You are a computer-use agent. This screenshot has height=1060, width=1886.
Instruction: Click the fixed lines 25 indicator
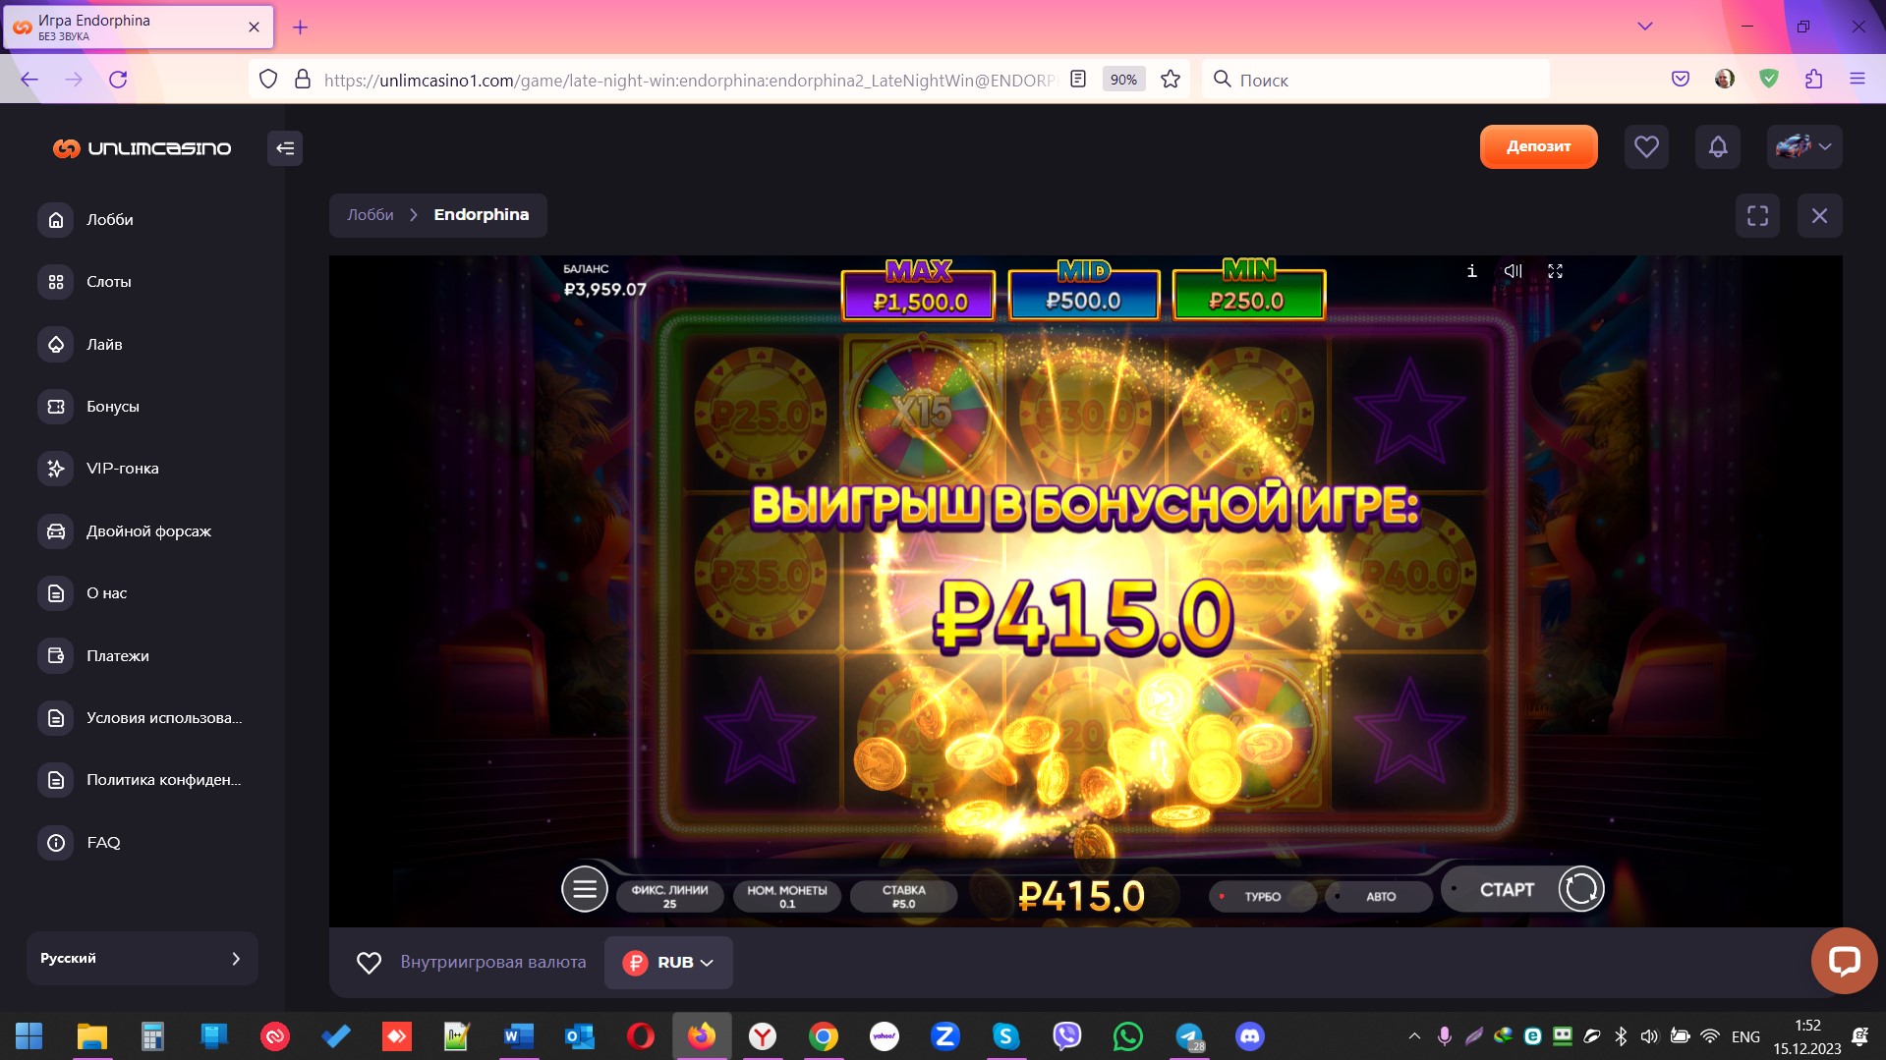pyautogui.click(x=669, y=896)
